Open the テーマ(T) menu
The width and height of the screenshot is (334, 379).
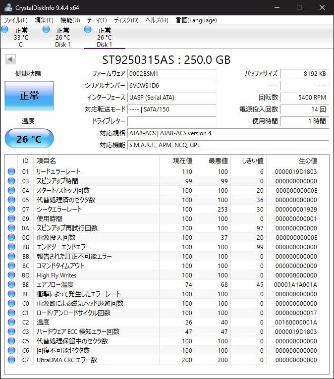coord(97,20)
